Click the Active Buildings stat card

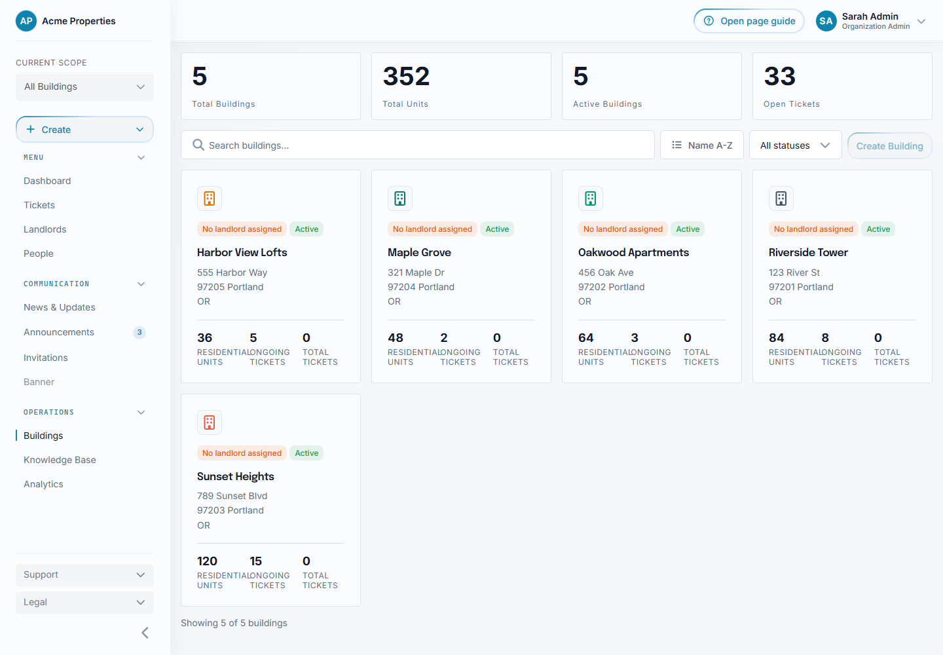coord(652,86)
